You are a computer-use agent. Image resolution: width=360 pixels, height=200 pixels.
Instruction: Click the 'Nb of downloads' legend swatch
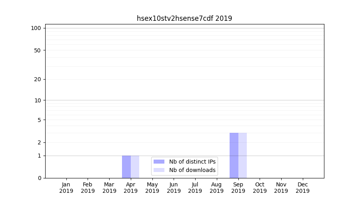(159, 170)
